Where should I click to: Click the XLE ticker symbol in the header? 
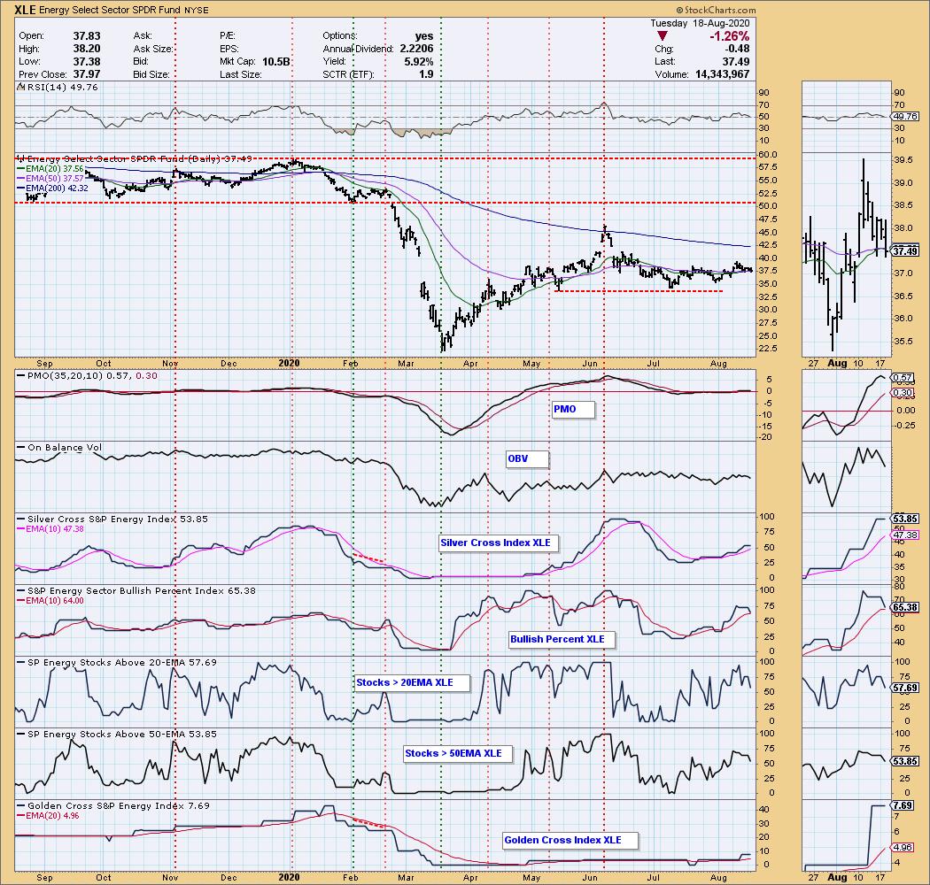tap(24, 10)
